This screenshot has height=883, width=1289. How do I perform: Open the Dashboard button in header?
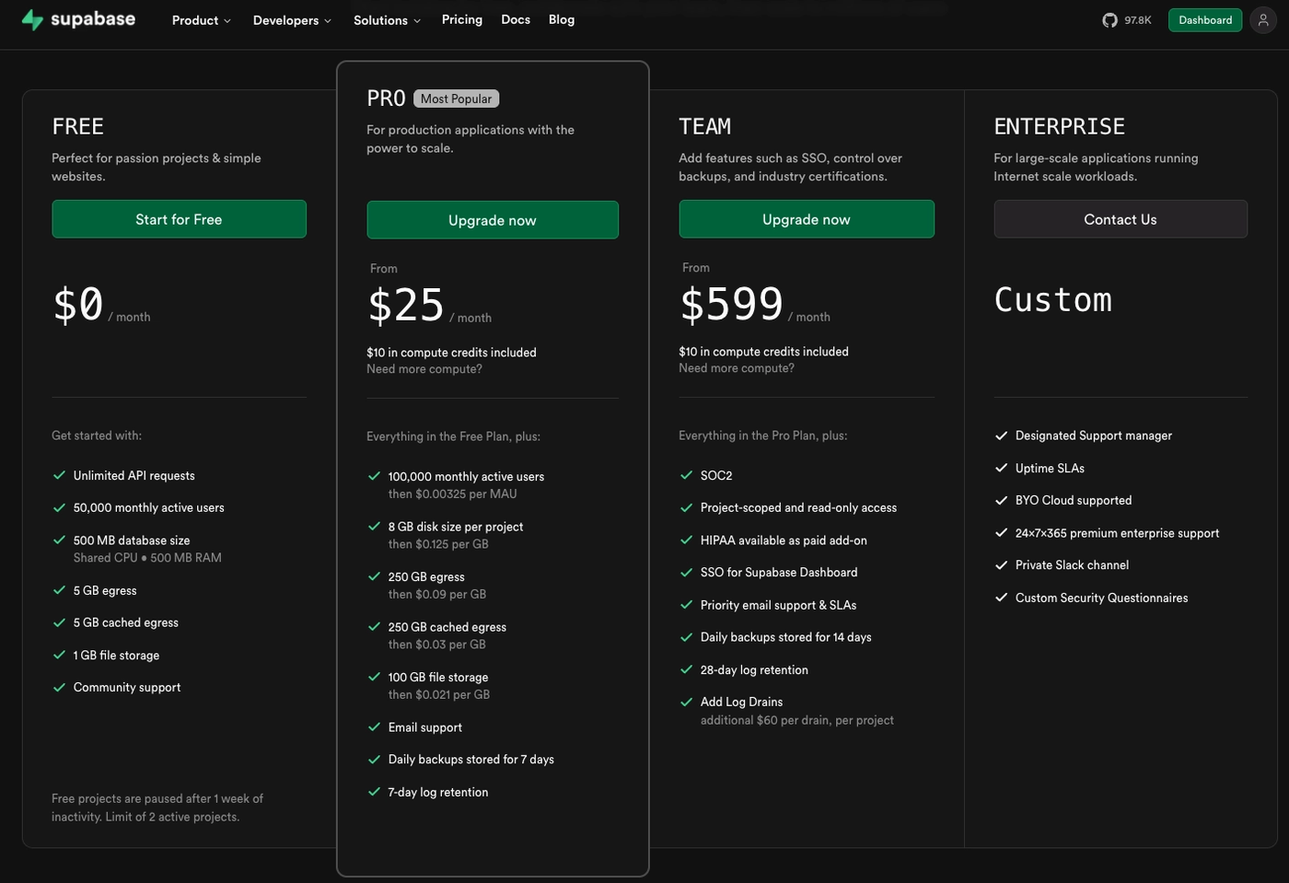(1204, 20)
